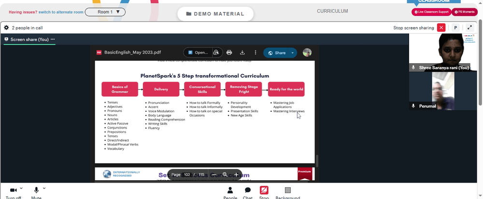Expand the call to fullscreen
The image size is (483, 199).
click(x=469, y=27)
